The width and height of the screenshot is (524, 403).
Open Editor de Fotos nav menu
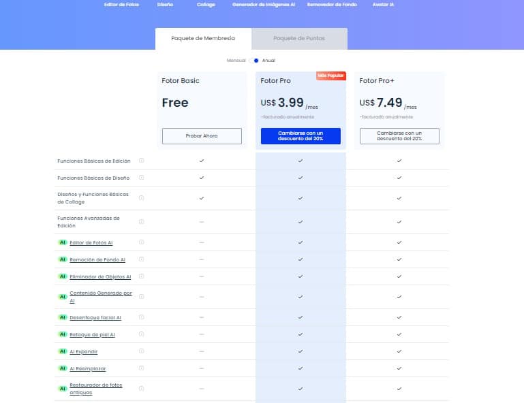(121, 5)
